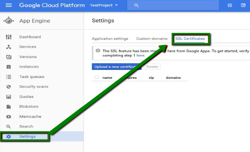This screenshot has width=250, height=152.
Task: Click the Task queues list icon
Action: pyautogui.click(x=9, y=77)
